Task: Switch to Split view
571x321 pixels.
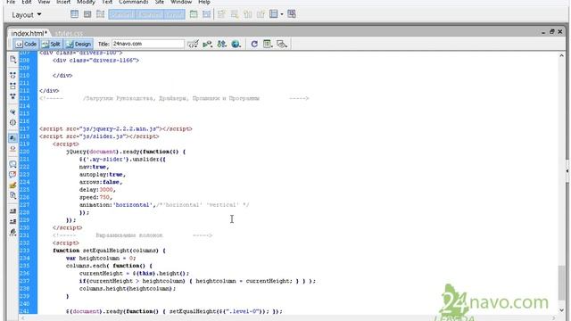Action: tap(52, 44)
